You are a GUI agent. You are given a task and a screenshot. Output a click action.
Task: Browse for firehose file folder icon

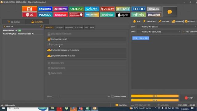109,97
